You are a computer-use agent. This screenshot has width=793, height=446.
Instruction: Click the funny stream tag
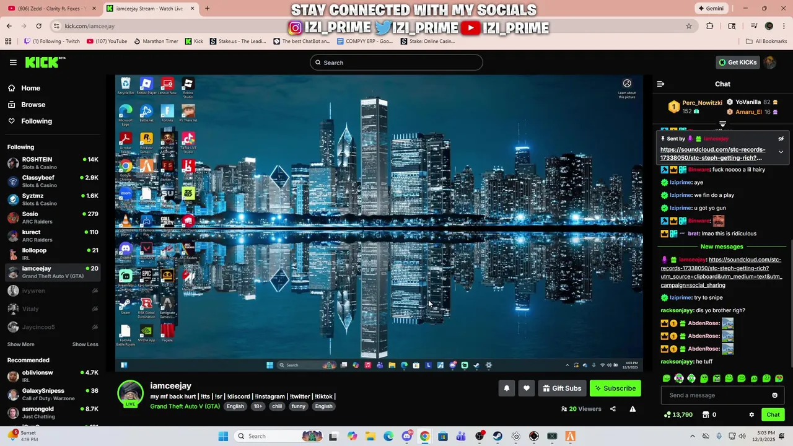[299, 406]
